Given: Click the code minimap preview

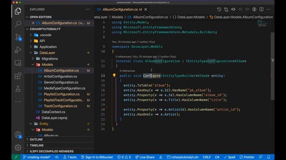Looking at the screenshot, I should tap(263, 24).
